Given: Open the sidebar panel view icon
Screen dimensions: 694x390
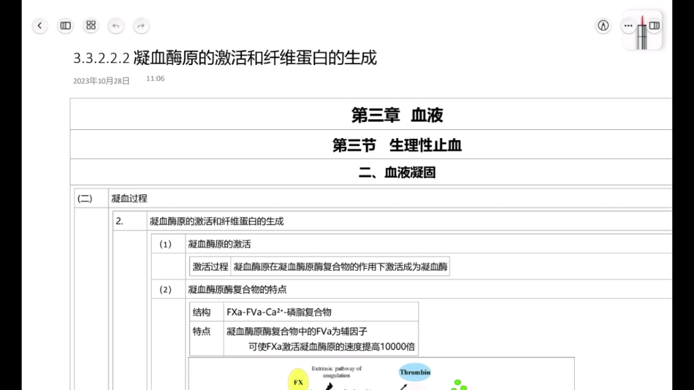Looking at the screenshot, I should 65,25.
